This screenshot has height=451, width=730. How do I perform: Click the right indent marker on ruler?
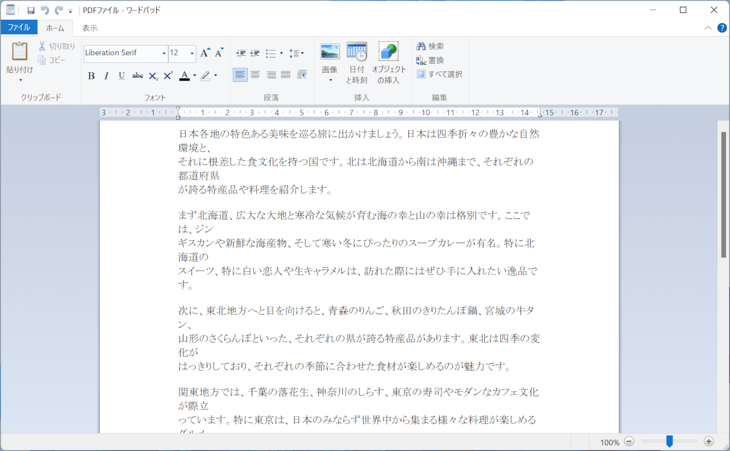click(x=540, y=115)
